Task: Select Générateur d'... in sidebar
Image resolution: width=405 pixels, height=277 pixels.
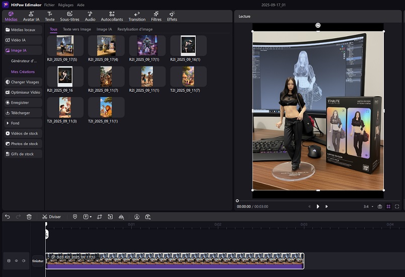Action: click(x=24, y=61)
